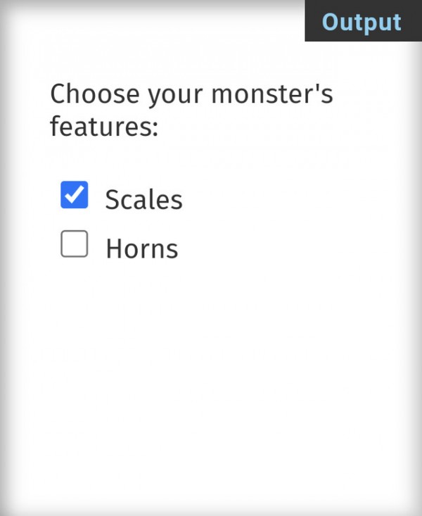Toggle Horns by clicking its text label
The width and height of the screenshot is (422, 516).
(141, 248)
